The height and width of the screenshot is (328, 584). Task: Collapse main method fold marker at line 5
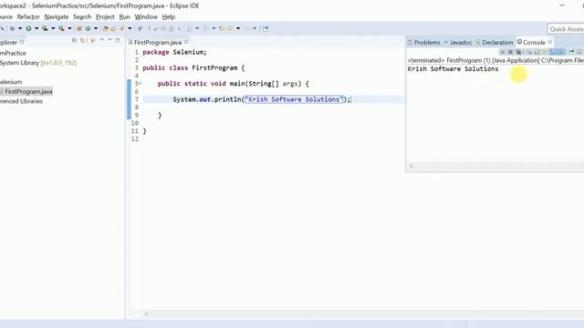pos(141,83)
